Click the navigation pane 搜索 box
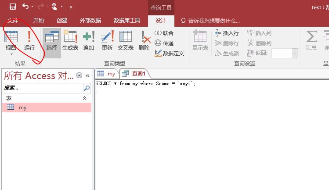This screenshot has height=190, width=329. [x=43, y=88]
